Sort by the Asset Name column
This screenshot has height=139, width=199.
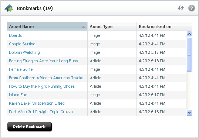tap(47, 27)
